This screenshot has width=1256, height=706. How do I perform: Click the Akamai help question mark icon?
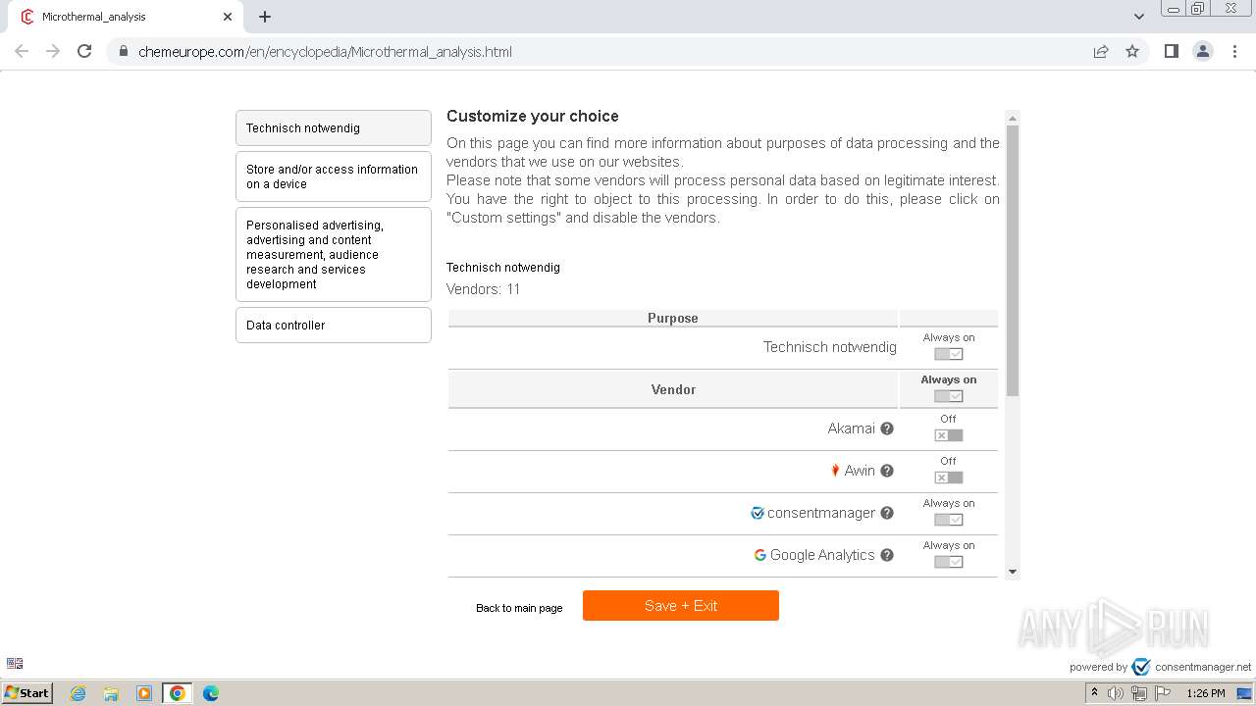click(x=887, y=429)
